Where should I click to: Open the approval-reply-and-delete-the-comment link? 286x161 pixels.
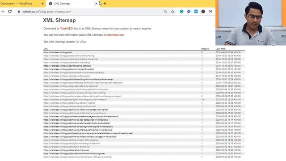(88, 133)
